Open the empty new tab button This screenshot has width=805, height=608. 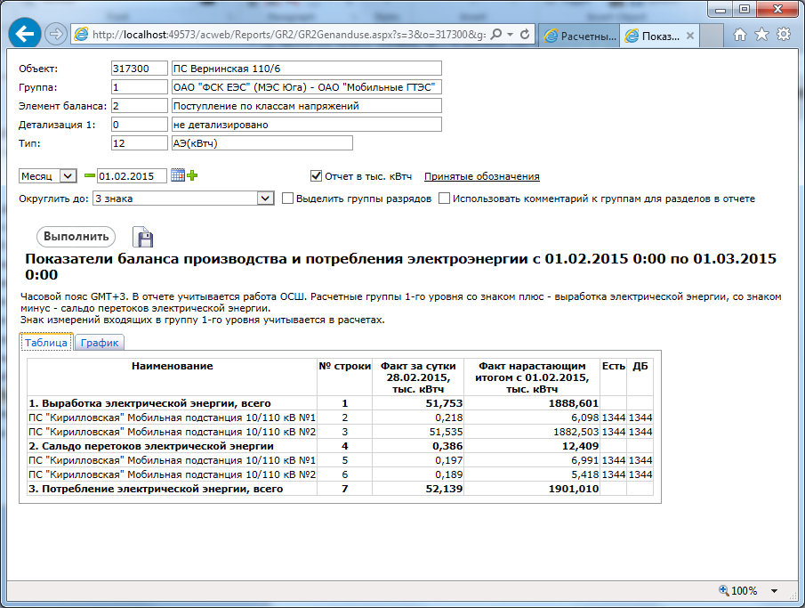[711, 36]
